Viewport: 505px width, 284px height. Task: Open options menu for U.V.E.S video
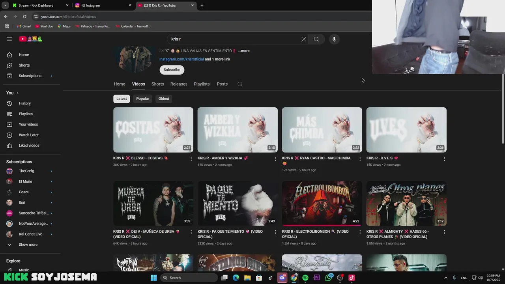(444, 159)
